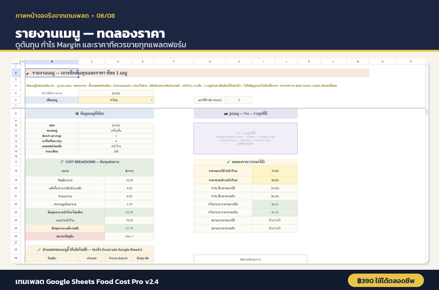Select the แพลตฟอร์มหลัก cell showing หน้าร้าน
Image resolution: width=439 pixels, height=290 pixels.
click(116, 146)
